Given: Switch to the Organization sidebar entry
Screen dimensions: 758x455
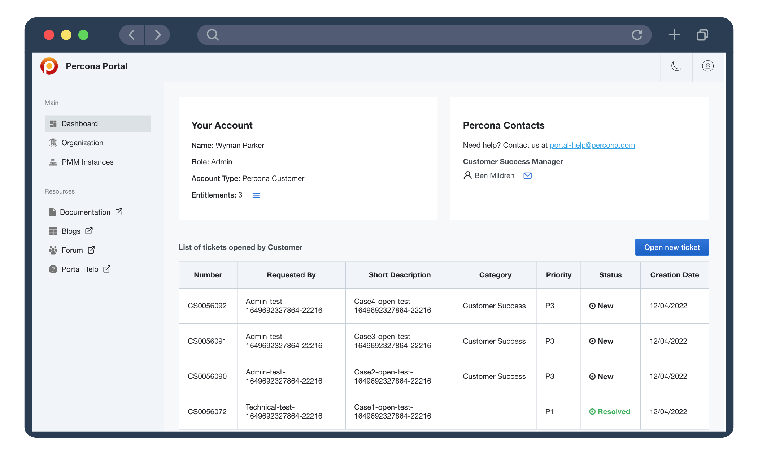Looking at the screenshot, I should click(82, 143).
